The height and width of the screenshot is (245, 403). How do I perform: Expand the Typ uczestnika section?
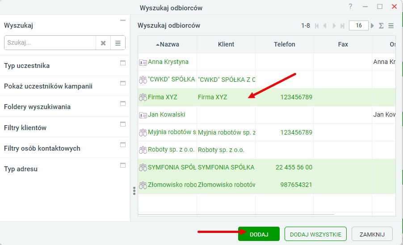point(123,63)
